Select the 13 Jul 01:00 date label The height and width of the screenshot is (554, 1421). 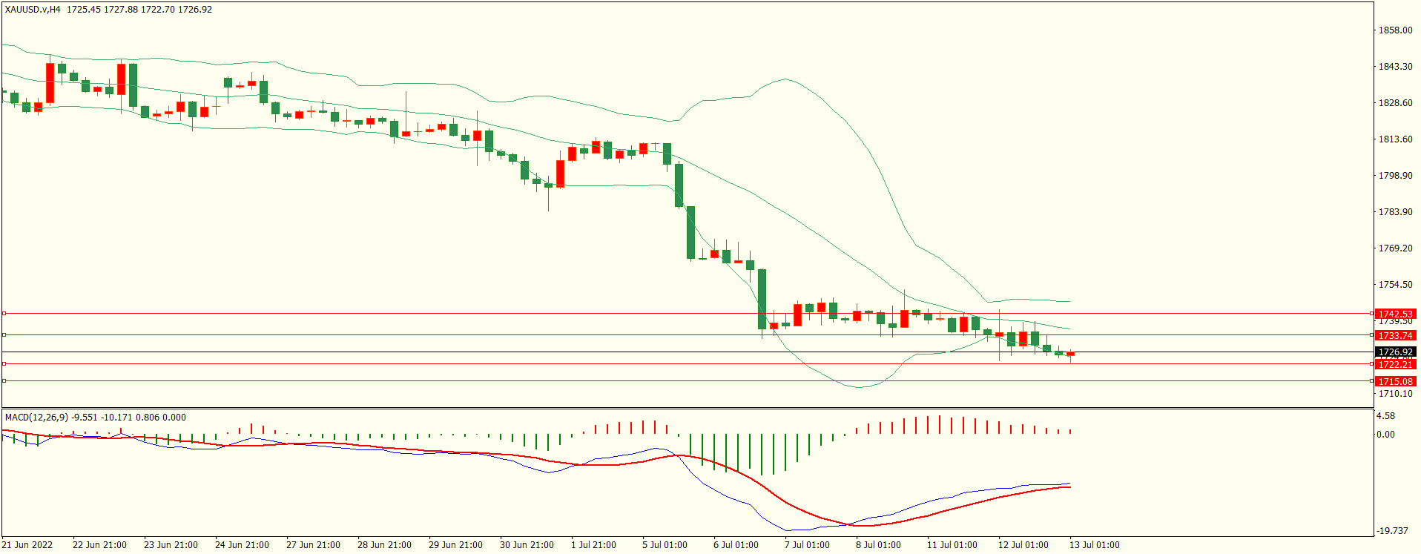point(1094,545)
